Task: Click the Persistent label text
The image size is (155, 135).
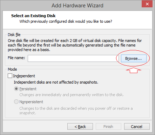Action: coord(28,89)
